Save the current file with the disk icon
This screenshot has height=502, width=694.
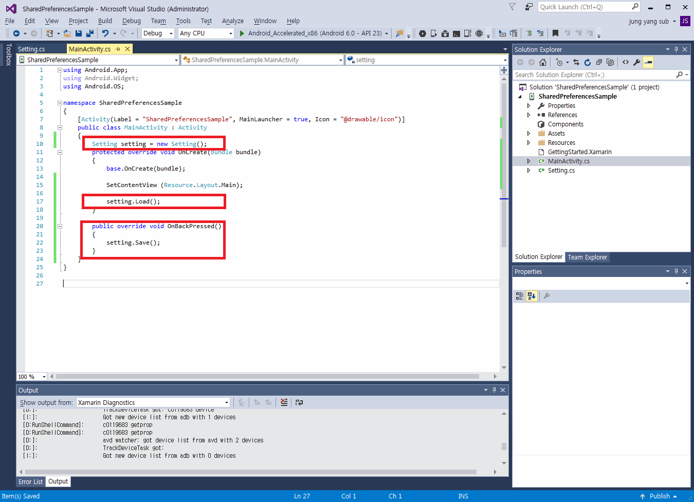79,33
